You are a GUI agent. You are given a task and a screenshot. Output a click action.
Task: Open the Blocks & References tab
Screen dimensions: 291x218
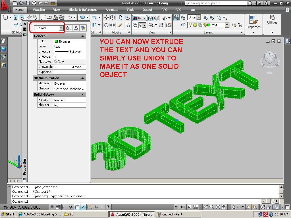(83, 10)
